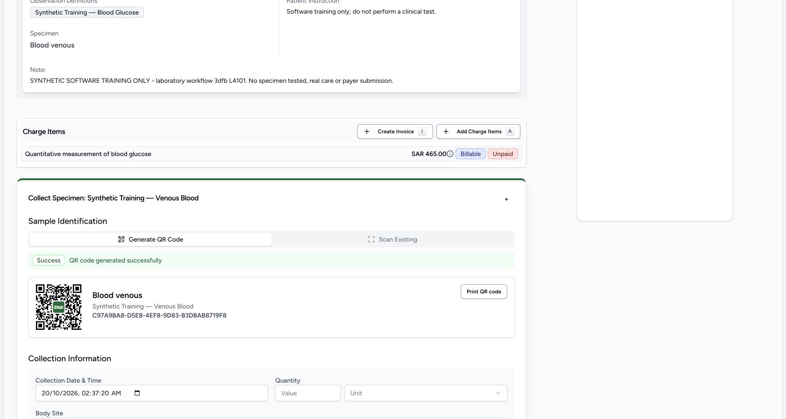The height and width of the screenshot is (419, 786).
Task: Click the Blood venous heading beside QR code
Action: point(117,295)
